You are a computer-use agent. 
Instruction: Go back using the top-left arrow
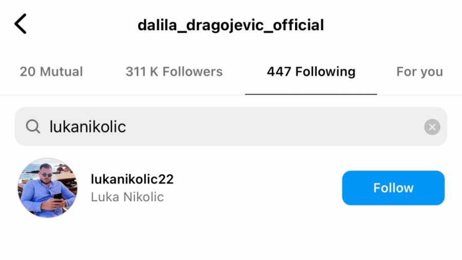[x=21, y=24]
